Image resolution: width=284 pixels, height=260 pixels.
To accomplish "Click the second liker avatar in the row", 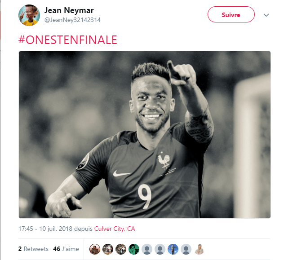I will point(108,249).
